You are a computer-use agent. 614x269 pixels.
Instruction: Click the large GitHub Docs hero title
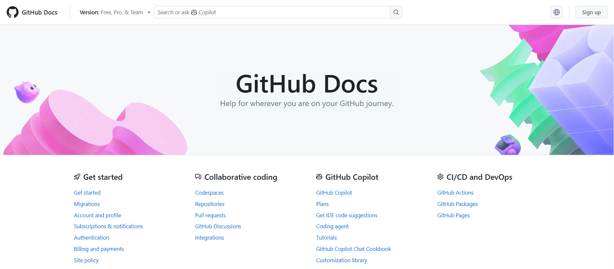307,84
